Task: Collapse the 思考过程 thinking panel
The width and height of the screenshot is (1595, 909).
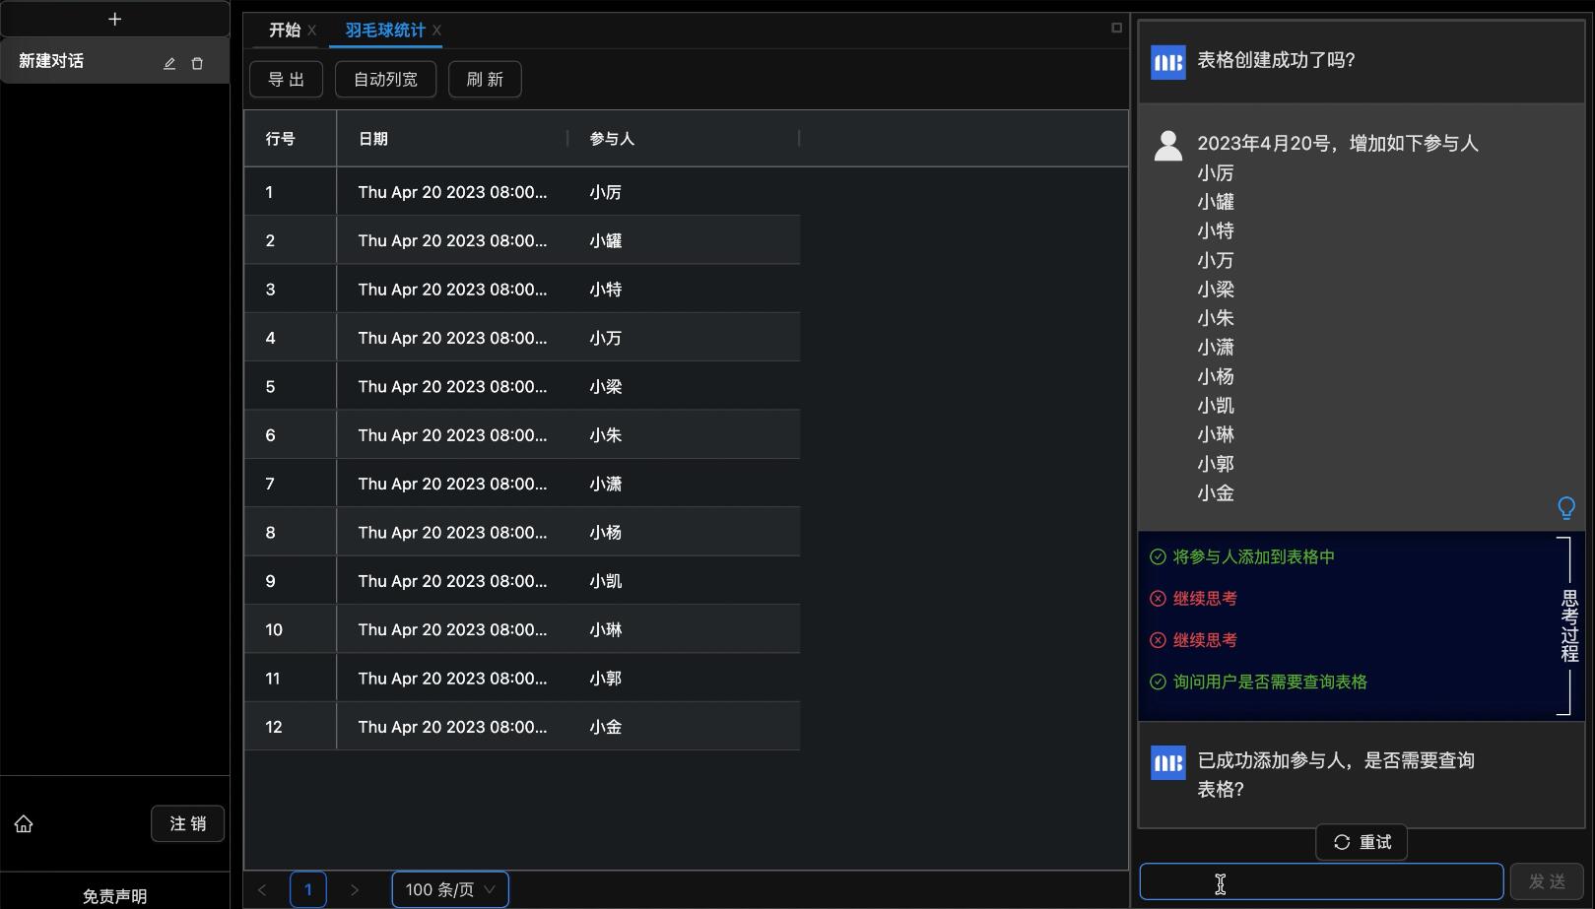Action: pyautogui.click(x=1568, y=626)
